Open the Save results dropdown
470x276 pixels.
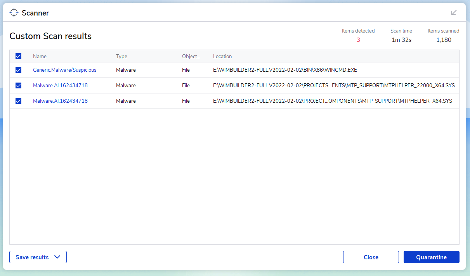pos(38,257)
